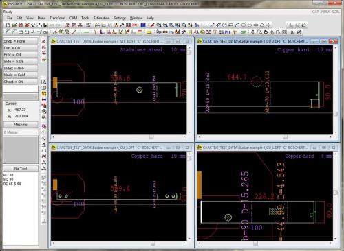The image size is (344, 251).
Task: Click the move arrows cross icon
Action: tap(253, 32)
